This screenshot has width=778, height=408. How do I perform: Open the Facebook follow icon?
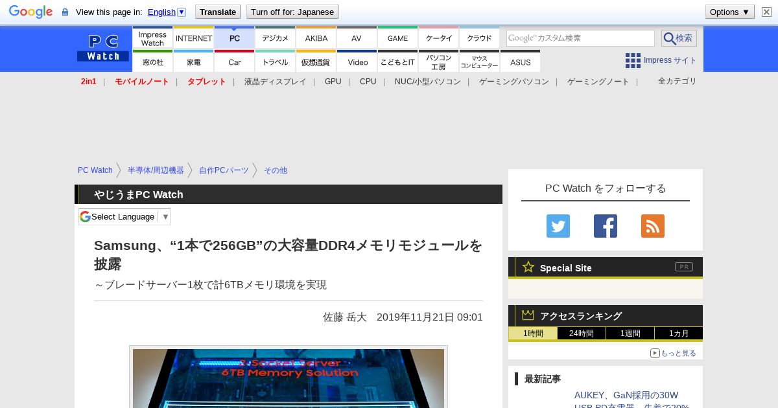click(x=606, y=226)
